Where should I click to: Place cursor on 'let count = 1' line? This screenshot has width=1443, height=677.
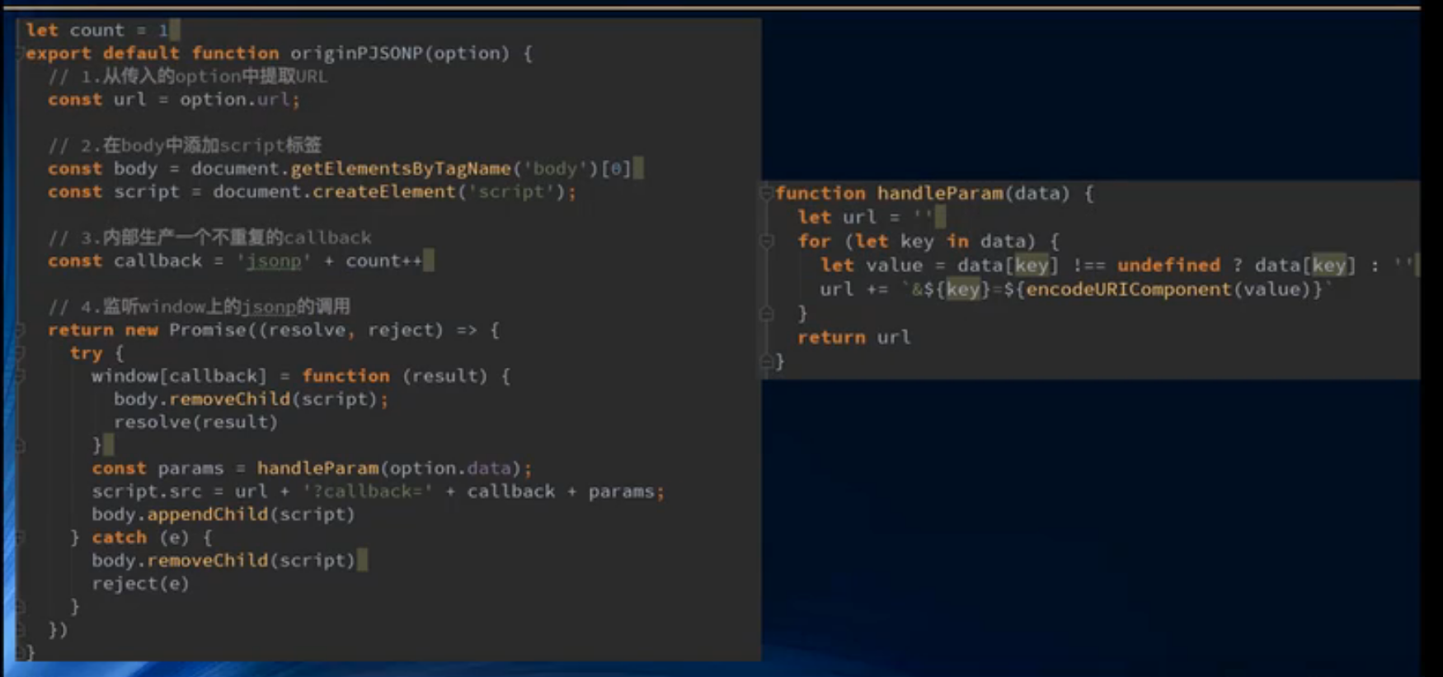point(97,31)
